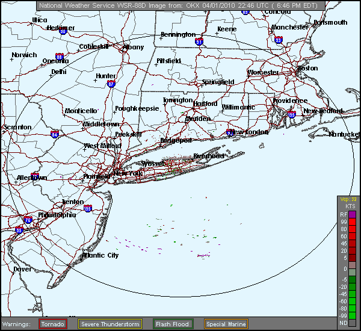Click the Interstate shield above Allentown
The image size is (361, 331).
[35, 176]
